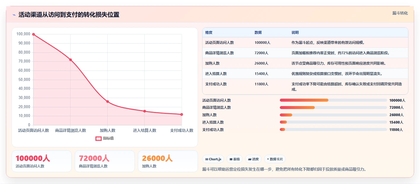Click the lightning icon beside the title
The image size is (420, 184).
(14, 15)
